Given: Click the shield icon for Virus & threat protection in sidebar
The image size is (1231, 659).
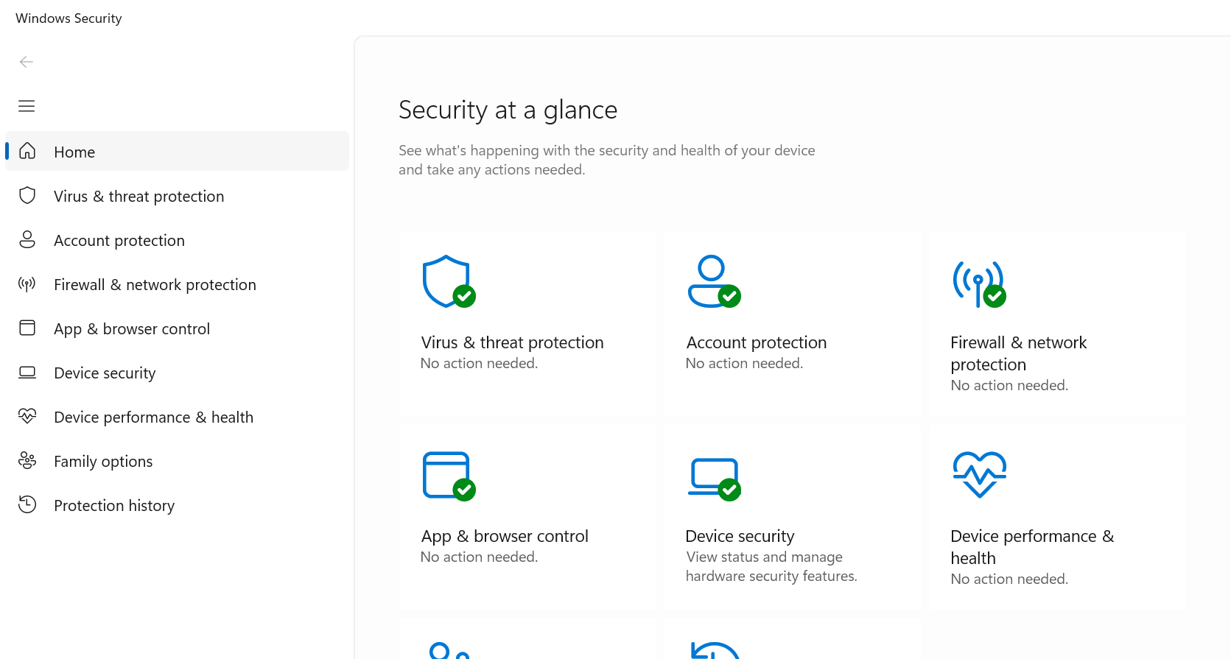Looking at the screenshot, I should click(27, 195).
